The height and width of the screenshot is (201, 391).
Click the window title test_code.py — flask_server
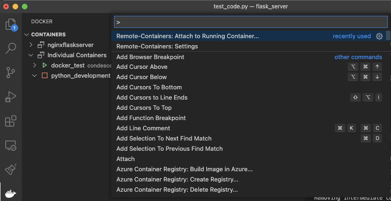pyautogui.click(x=251, y=7)
